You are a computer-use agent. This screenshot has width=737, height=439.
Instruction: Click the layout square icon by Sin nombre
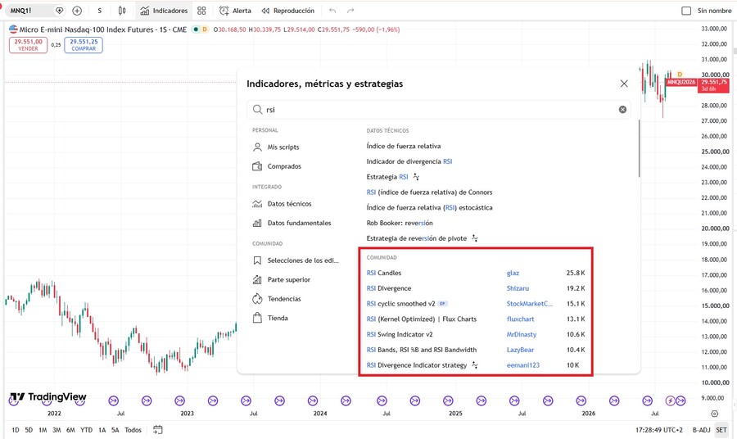point(686,11)
